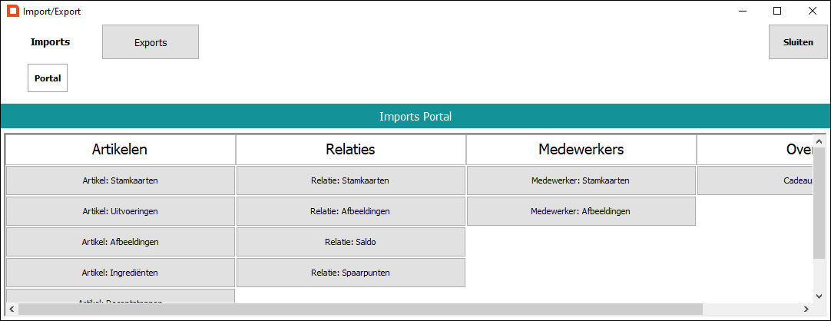Click the Portal button
The image size is (831, 321).
(48, 78)
